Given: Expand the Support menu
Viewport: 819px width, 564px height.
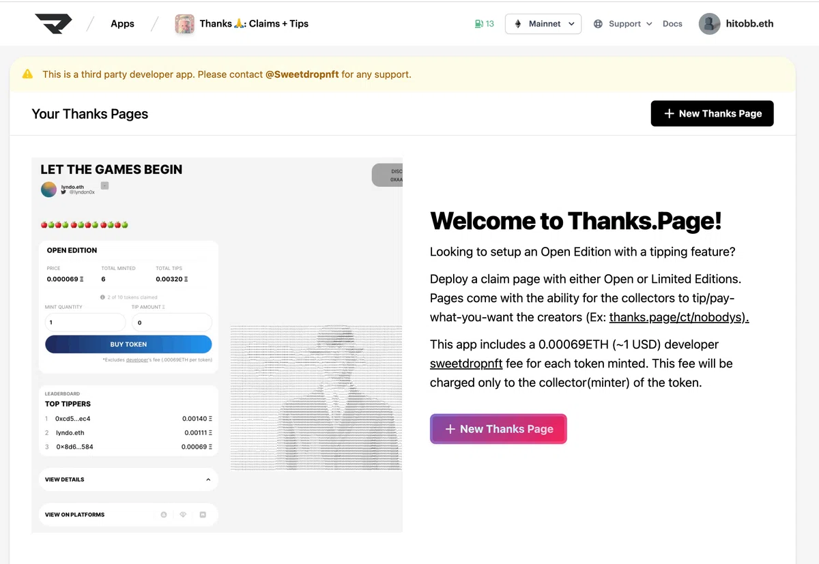Looking at the screenshot, I should (x=623, y=24).
